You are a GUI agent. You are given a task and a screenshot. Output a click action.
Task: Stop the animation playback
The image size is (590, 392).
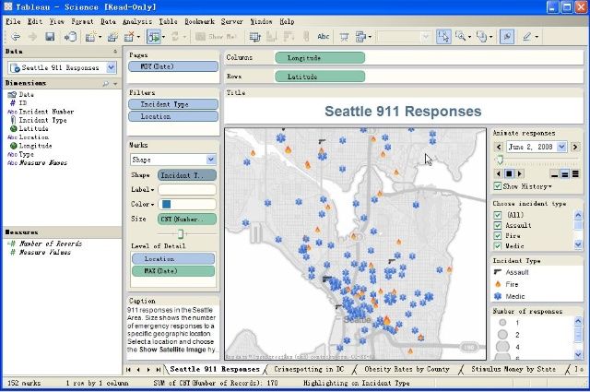pyautogui.click(x=509, y=173)
